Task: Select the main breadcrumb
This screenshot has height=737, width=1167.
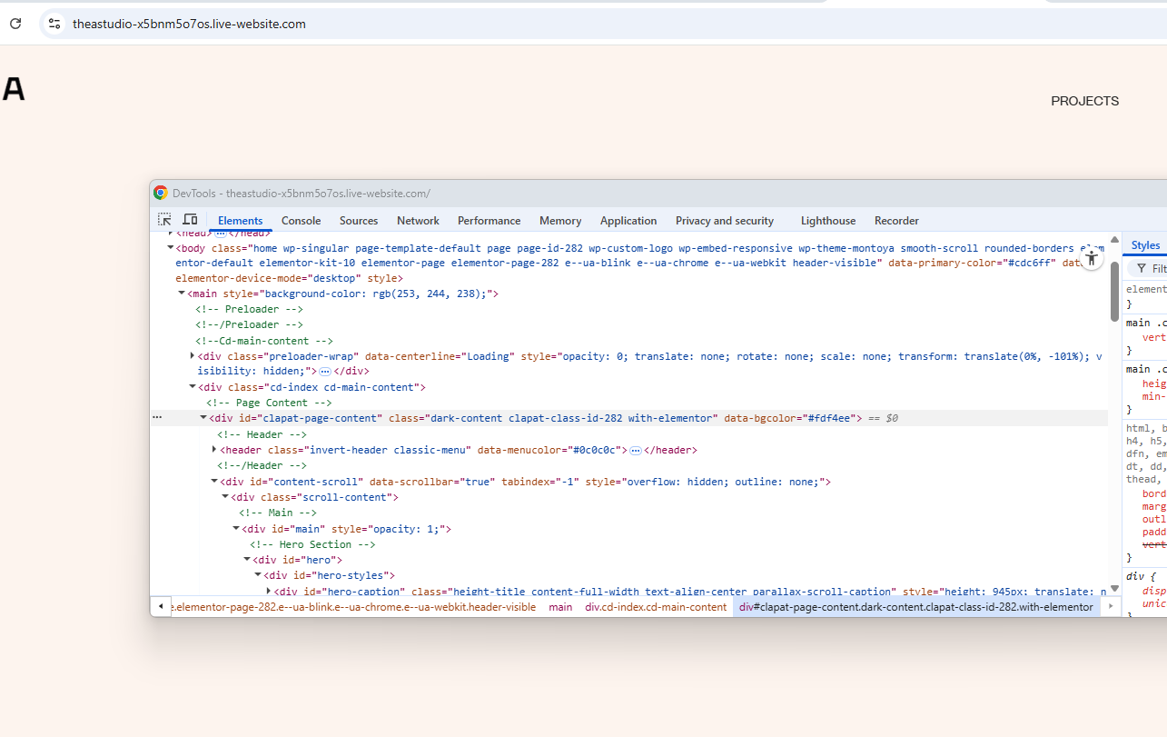Action: pyautogui.click(x=560, y=607)
